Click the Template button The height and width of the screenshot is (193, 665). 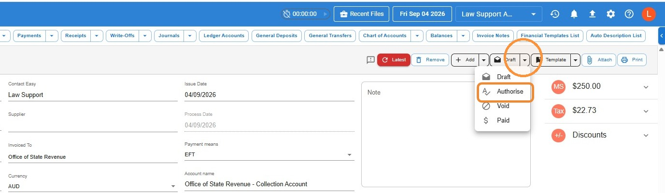[551, 60]
